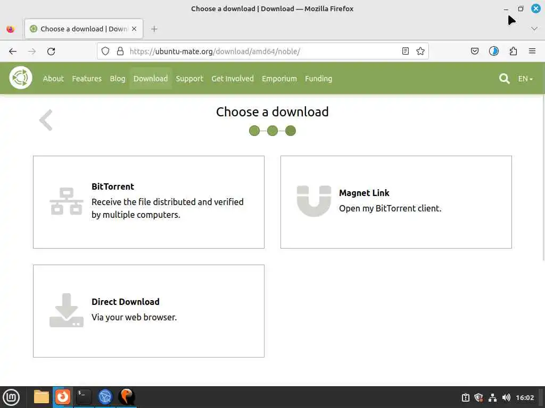Click the notification tray icon near shield

465,397
